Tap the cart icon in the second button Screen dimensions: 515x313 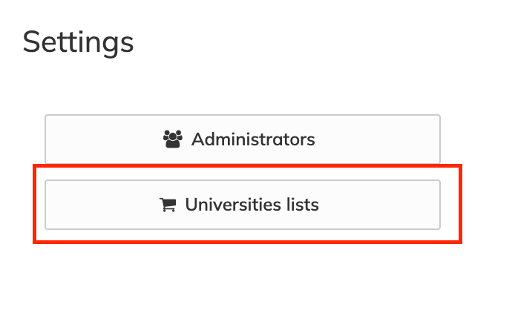pos(167,205)
